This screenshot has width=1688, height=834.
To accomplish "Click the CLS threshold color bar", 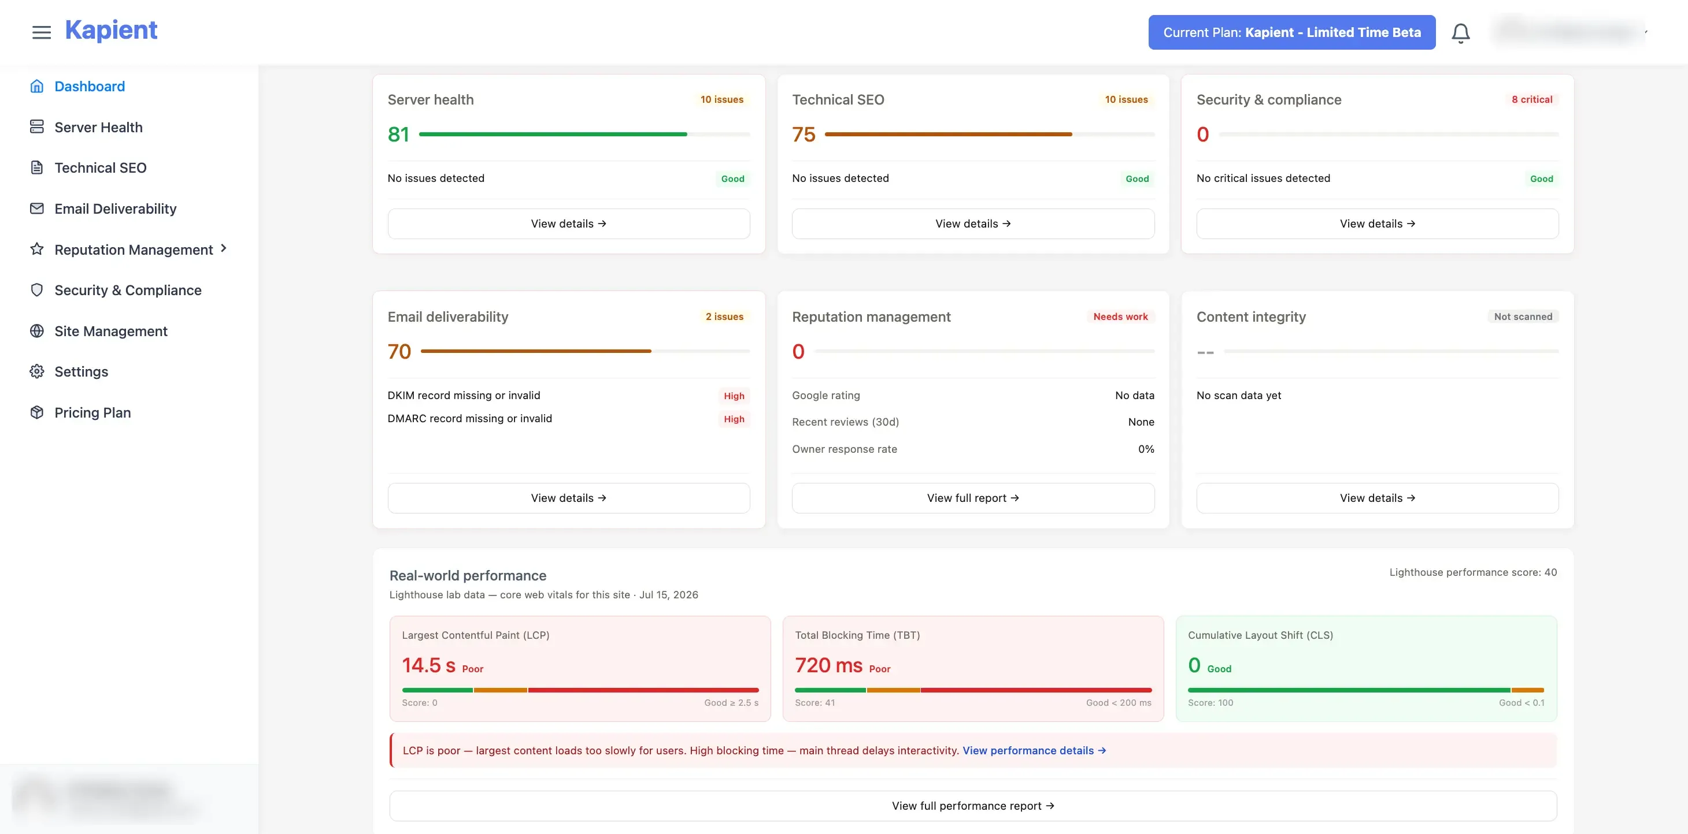I will coord(1366,690).
